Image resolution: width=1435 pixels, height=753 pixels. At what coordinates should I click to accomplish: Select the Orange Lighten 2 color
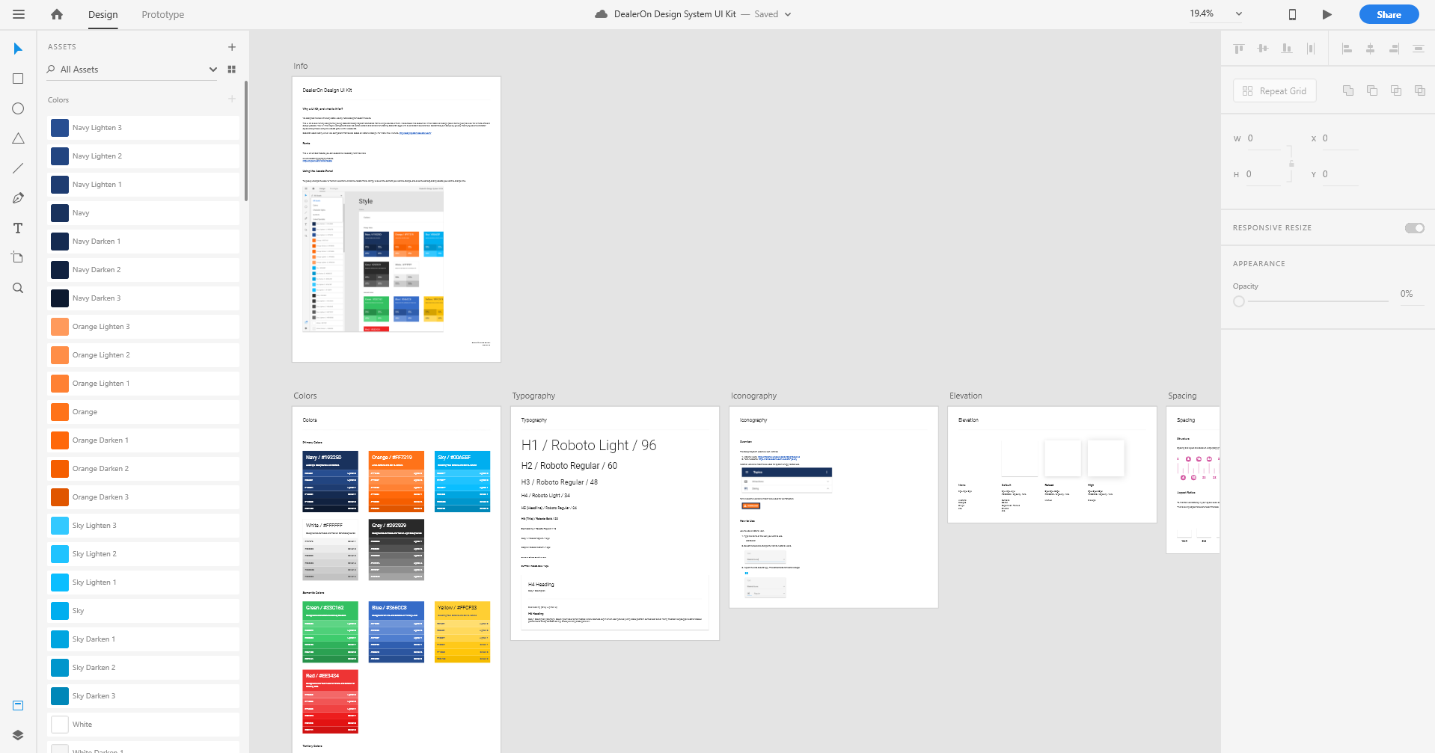[x=144, y=355]
